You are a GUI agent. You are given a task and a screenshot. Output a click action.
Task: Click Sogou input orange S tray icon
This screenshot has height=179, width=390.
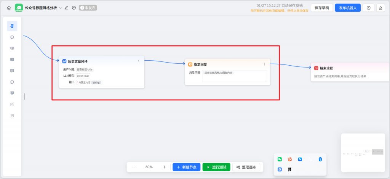click(290, 159)
